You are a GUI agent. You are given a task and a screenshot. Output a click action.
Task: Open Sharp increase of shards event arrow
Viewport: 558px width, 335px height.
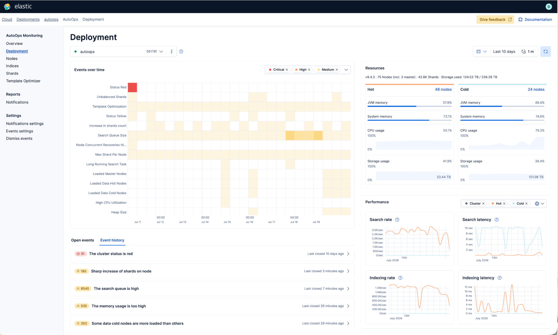(x=348, y=271)
